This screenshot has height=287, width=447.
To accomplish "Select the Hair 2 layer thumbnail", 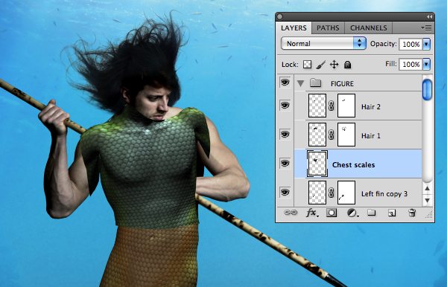I will pos(317,106).
